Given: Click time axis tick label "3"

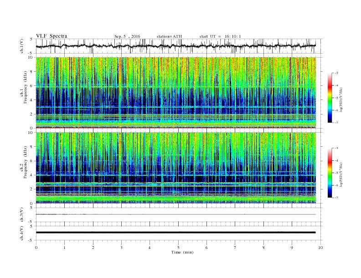Looking at the screenshot, I should coord(121,248).
